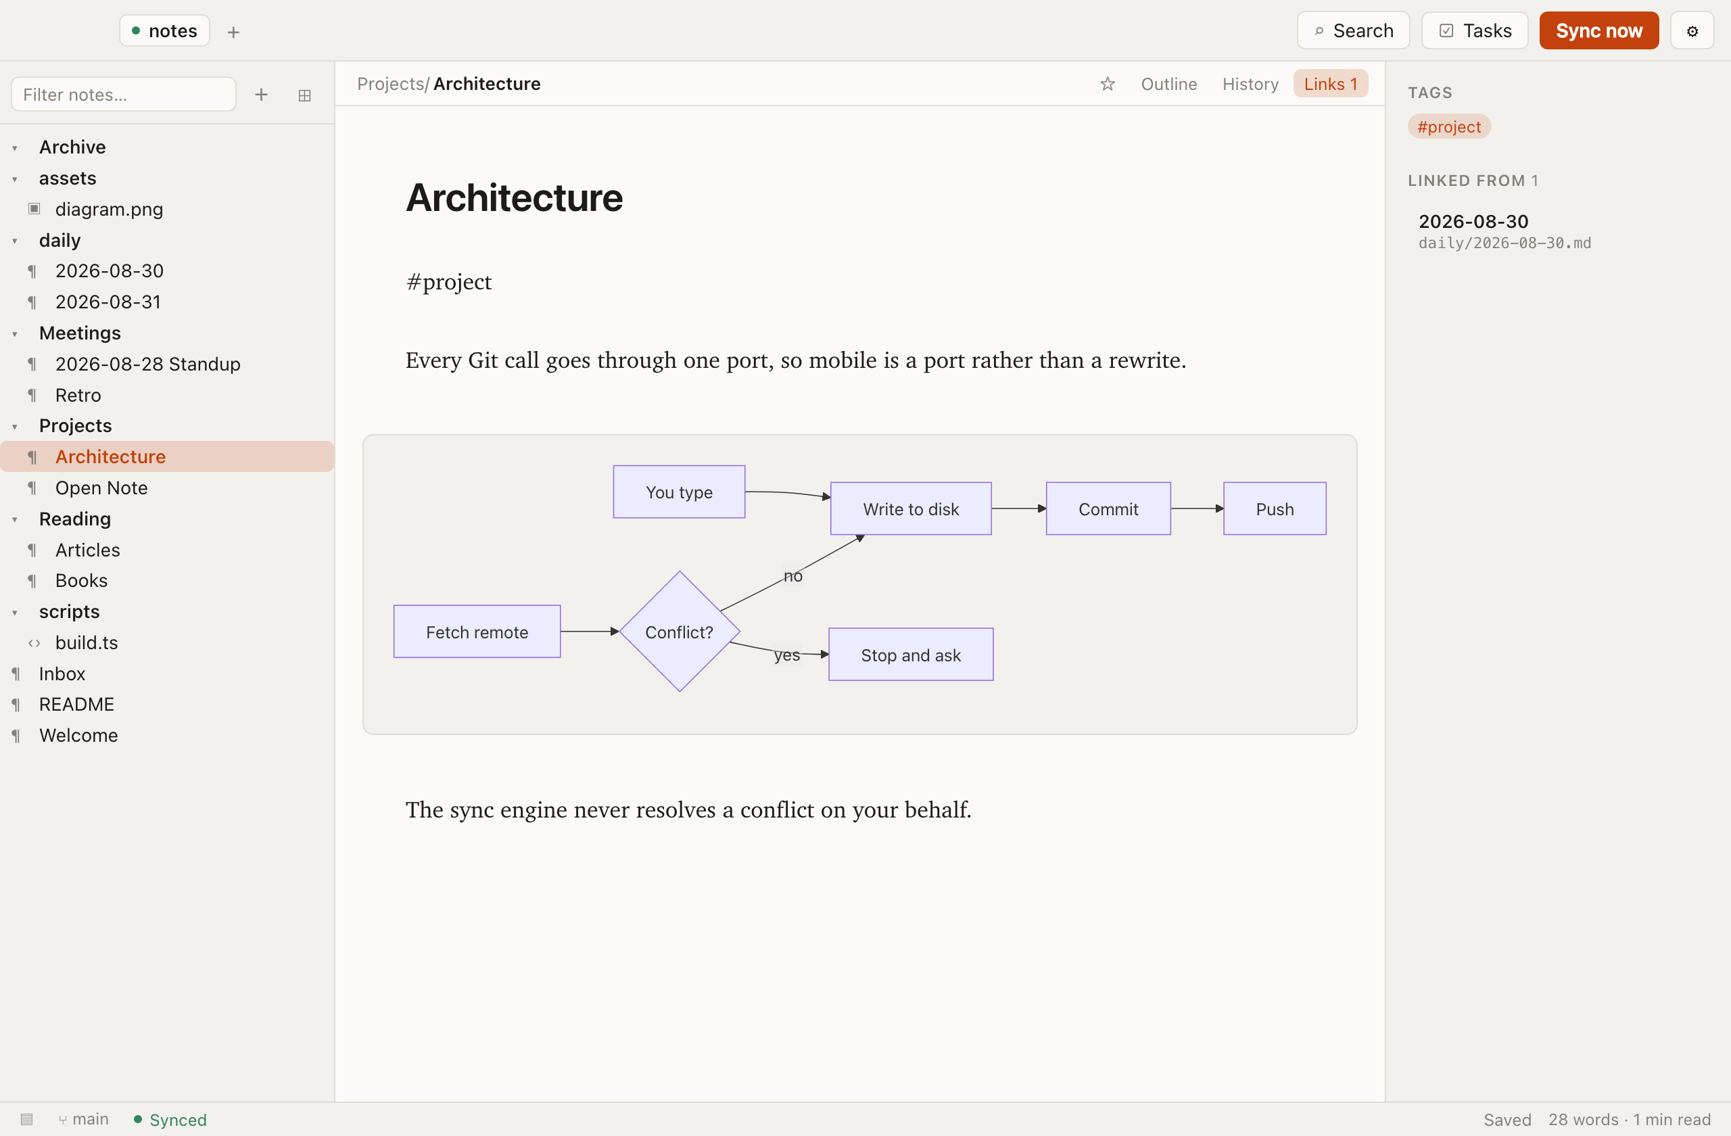The height and width of the screenshot is (1136, 1731).
Task: Open the Tasks button
Action: 1474,30
